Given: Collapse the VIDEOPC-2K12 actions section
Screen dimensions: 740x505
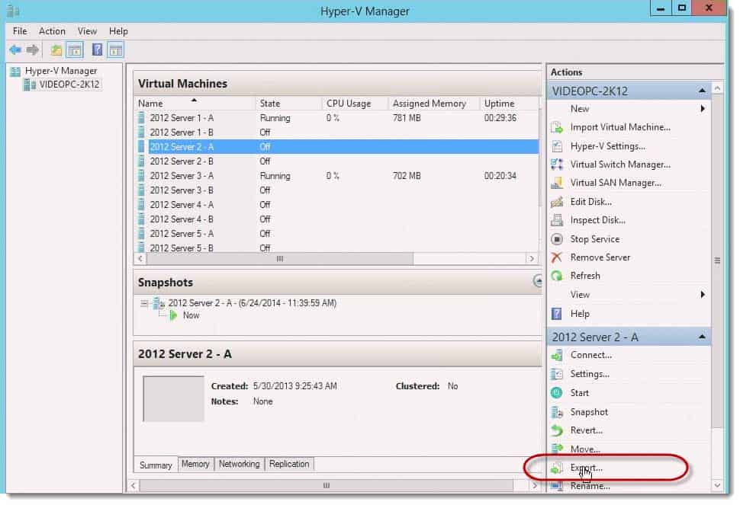Looking at the screenshot, I should [x=703, y=91].
